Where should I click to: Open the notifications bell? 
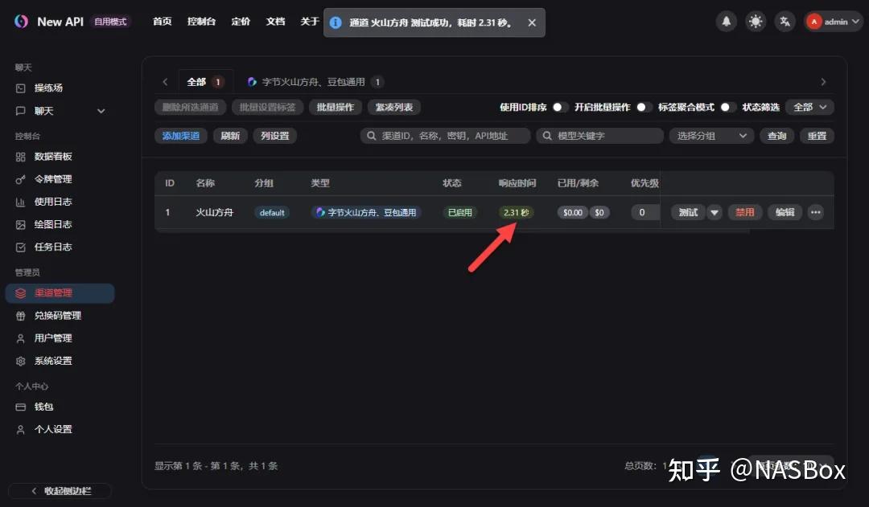tap(726, 22)
